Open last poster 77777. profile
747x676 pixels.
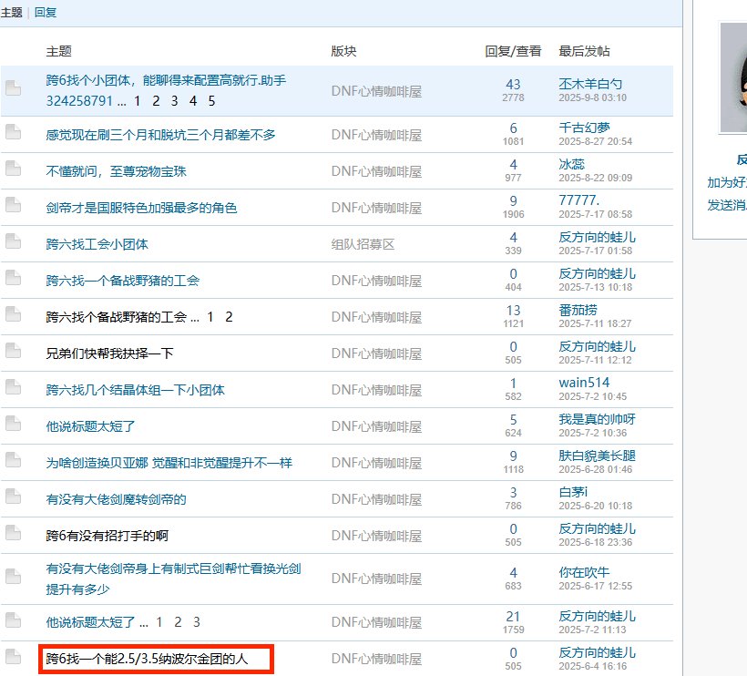pos(578,200)
